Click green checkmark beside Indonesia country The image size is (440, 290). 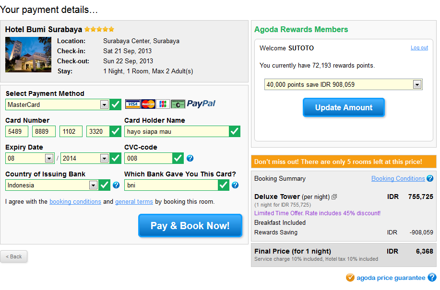[x=105, y=185]
